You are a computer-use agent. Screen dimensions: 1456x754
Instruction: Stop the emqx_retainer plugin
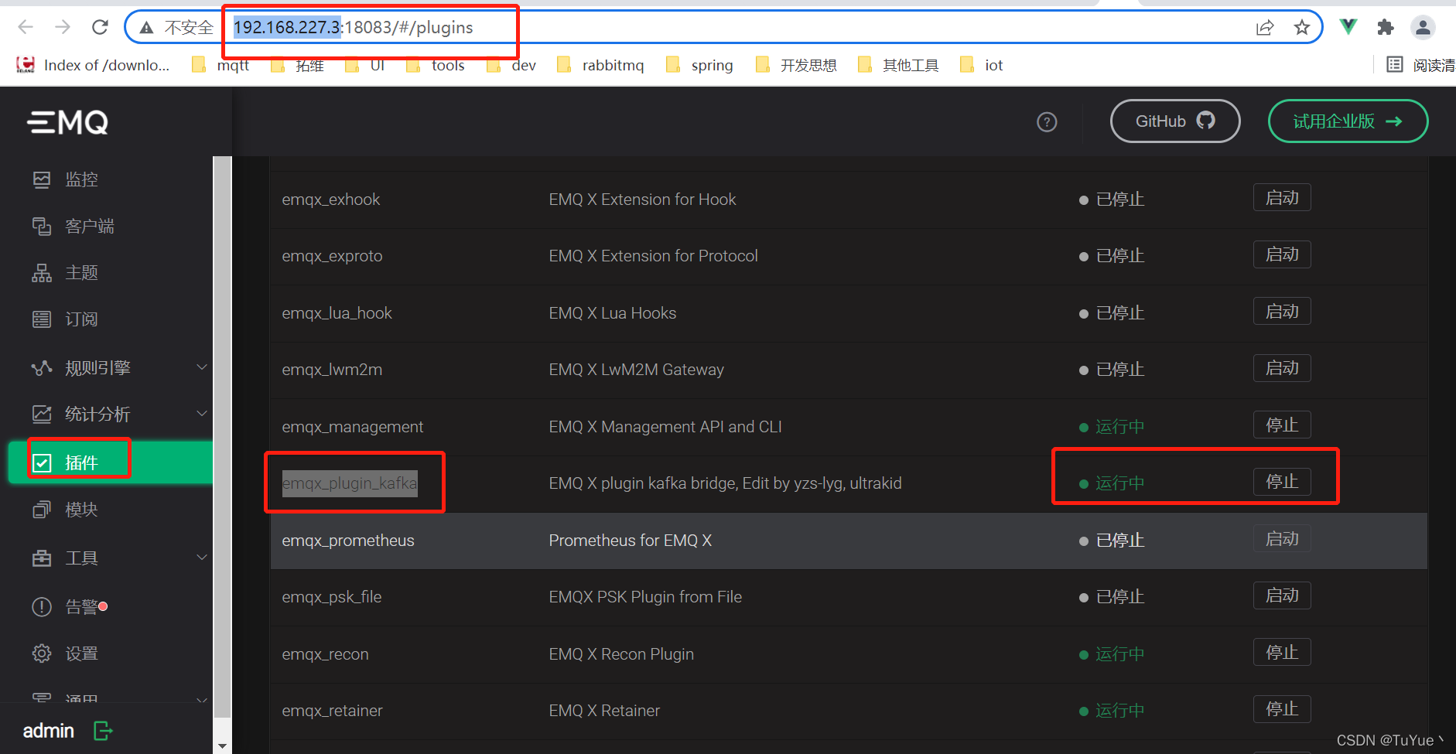pos(1282,709)
